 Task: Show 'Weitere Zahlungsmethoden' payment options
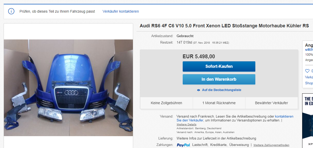(x=271, y=145)
